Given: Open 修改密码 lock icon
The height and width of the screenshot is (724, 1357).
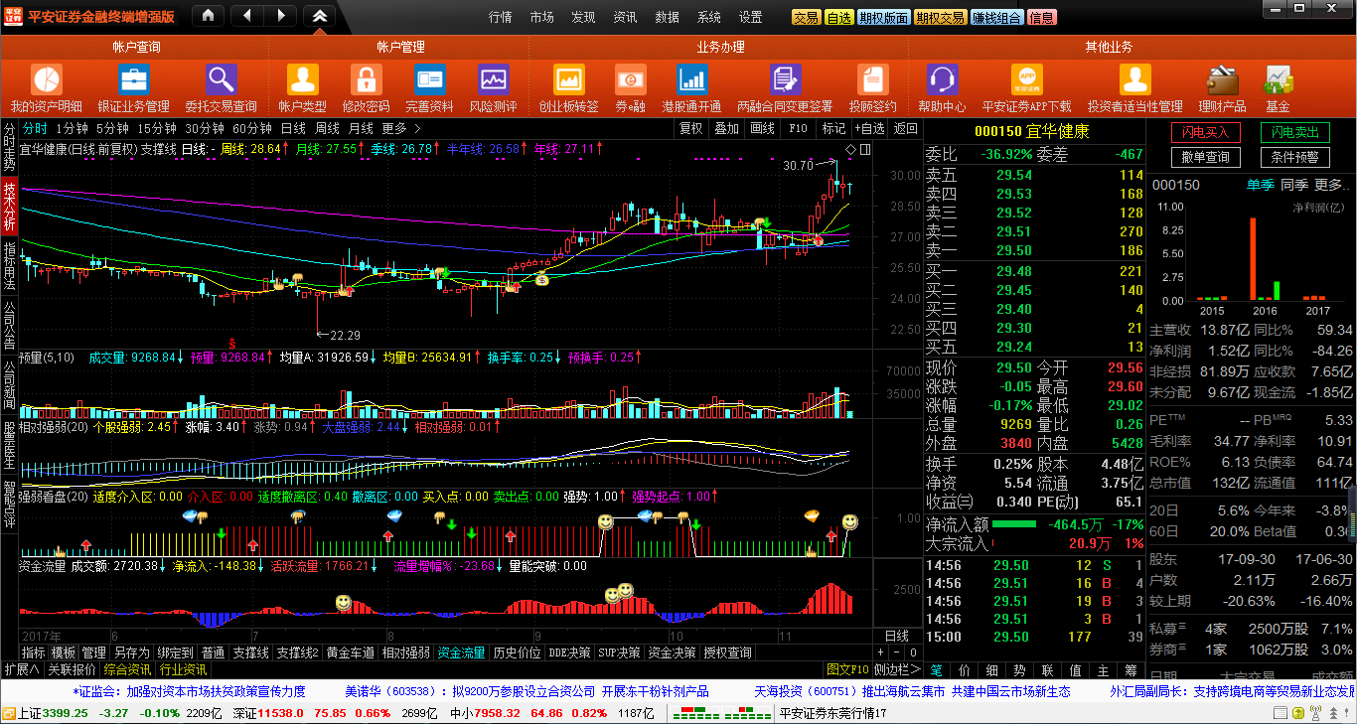Looking at the screenshot, I should (x=366, y=79).
